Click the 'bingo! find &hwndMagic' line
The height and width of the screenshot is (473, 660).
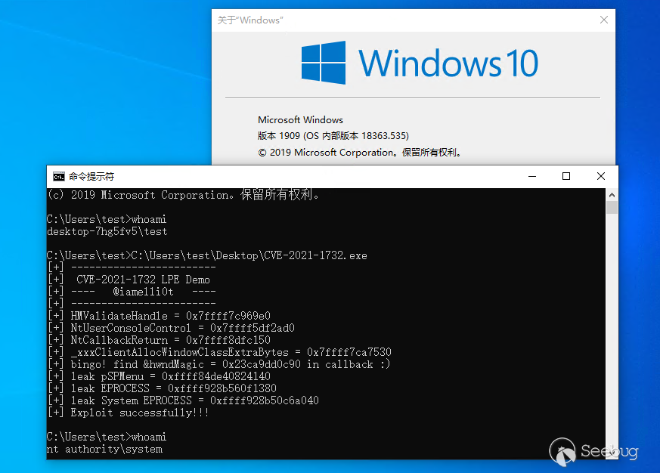pos(219,364)
